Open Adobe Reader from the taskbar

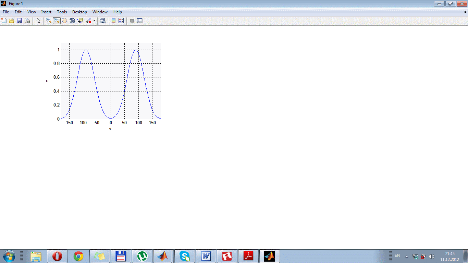[x=248, y=256]
